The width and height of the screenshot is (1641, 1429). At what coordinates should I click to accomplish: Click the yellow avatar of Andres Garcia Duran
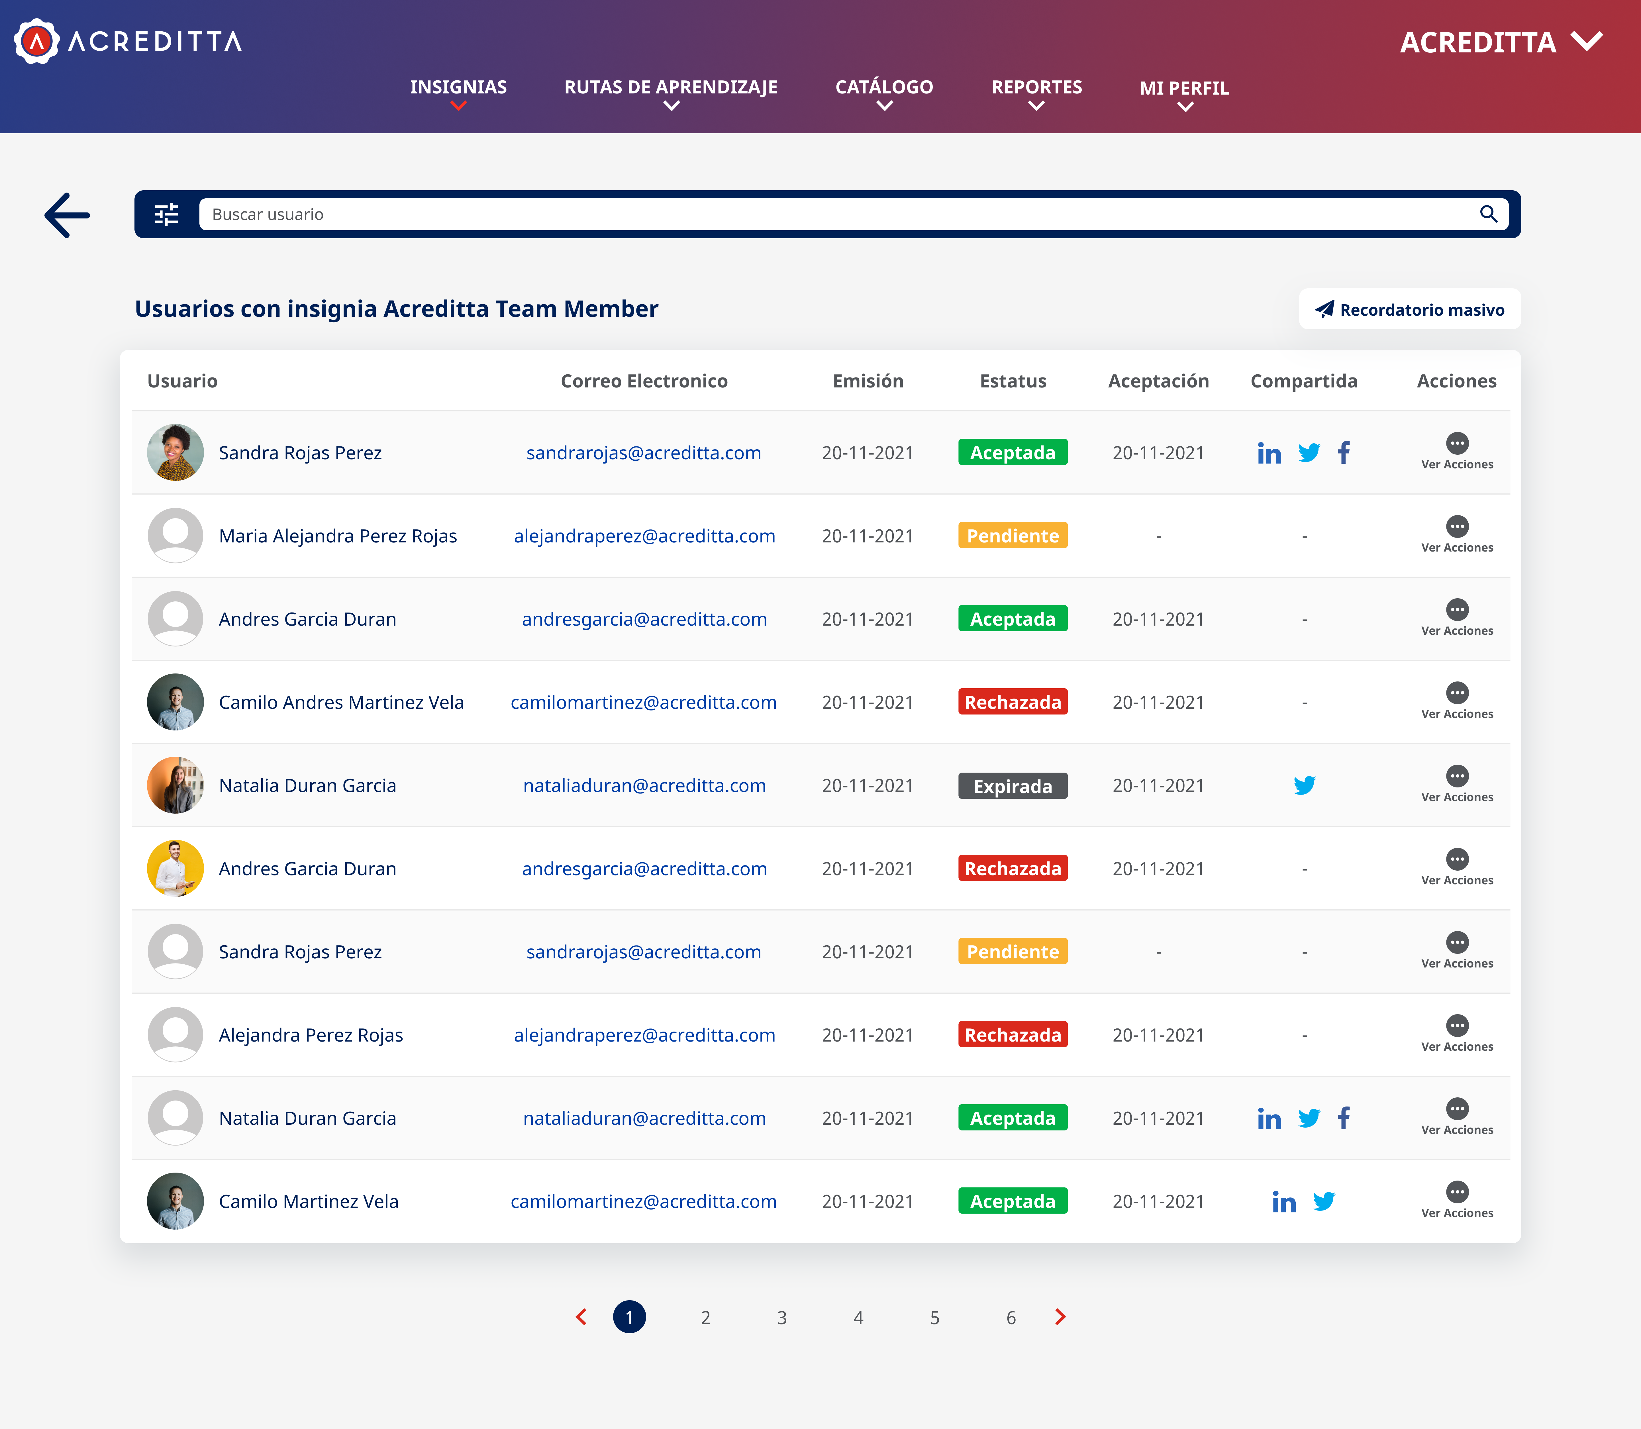(175, 868)
